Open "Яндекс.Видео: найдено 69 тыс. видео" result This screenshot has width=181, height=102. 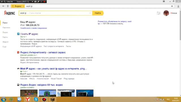pyautogui.click(x=42, y=85)
